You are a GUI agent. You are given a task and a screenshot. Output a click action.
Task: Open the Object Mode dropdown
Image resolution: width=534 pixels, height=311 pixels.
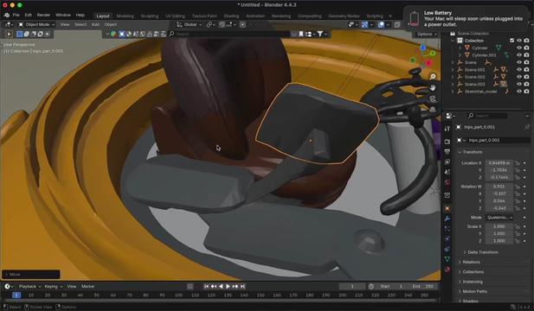point(36,24)
